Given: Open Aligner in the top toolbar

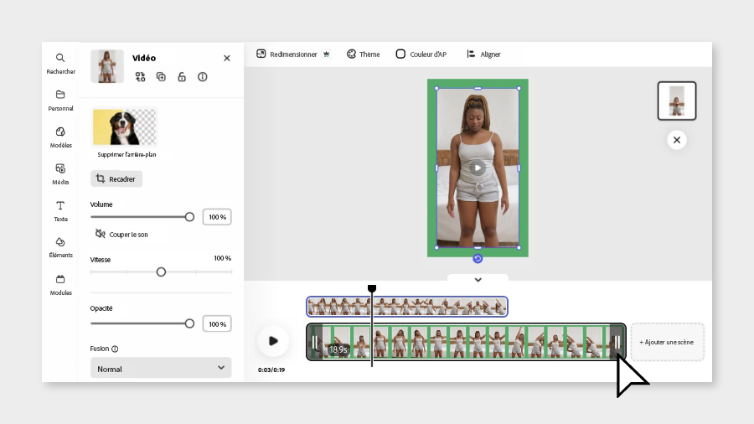Looking at the screenshot, I should (x=483, y=54).
